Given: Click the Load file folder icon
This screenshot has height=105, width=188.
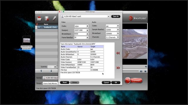Looking at the screenshot, I should (x=39, y=18).
